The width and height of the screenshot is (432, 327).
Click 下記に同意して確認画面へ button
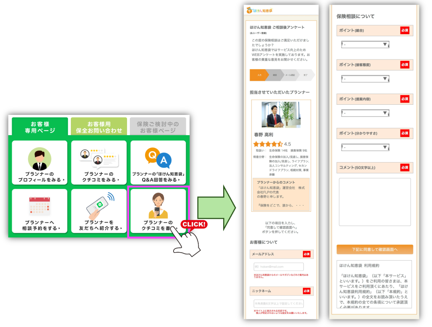pos(375,249)
